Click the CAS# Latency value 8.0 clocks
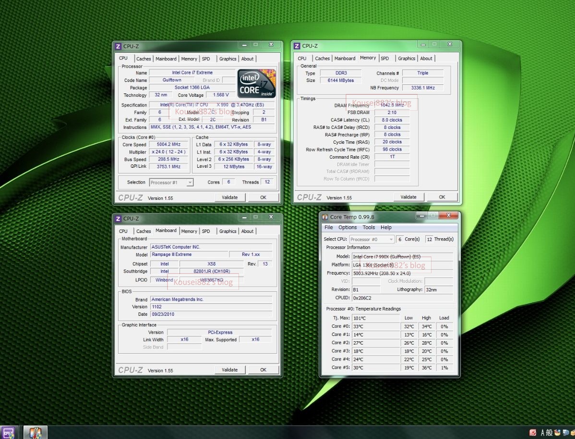The image size is (575, 439). (x=392, y=120)
